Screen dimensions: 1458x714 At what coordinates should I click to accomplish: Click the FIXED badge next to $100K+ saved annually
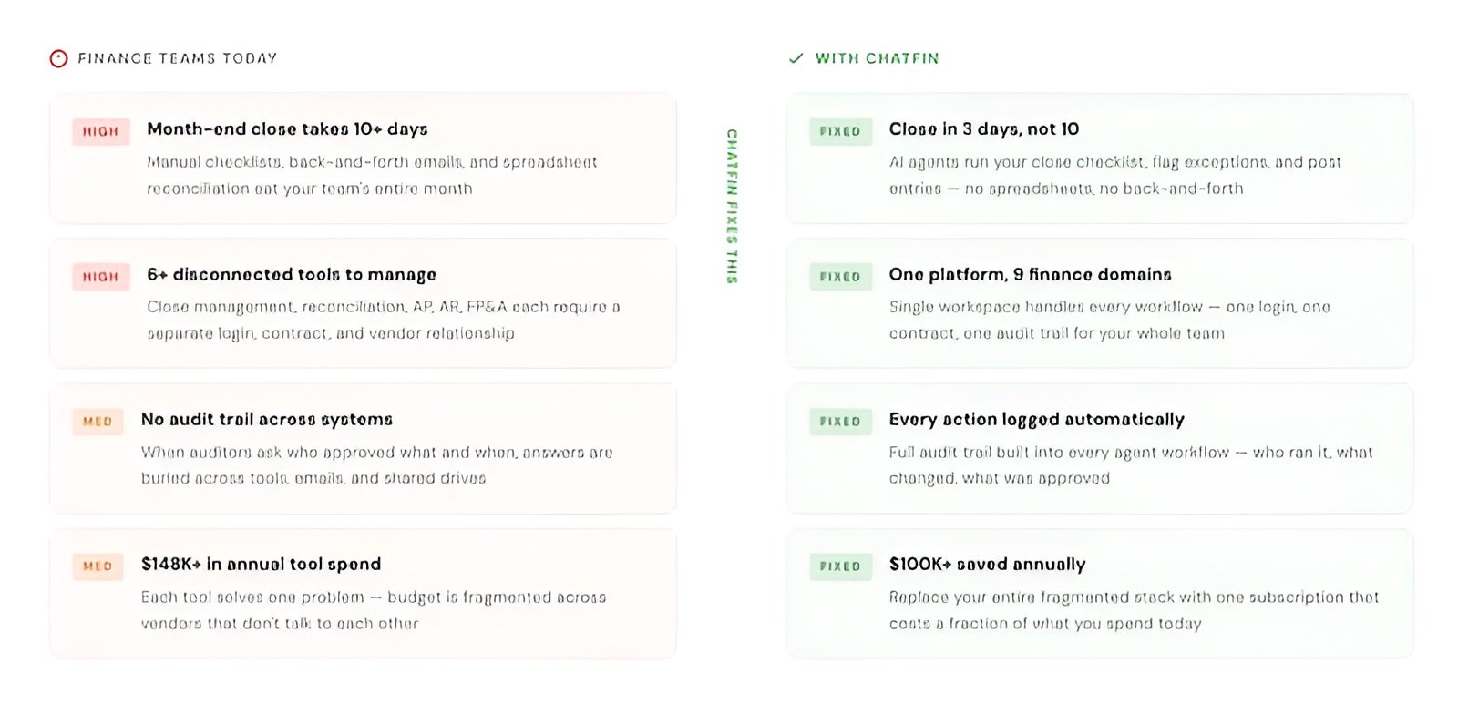click(x=840, y=566)
